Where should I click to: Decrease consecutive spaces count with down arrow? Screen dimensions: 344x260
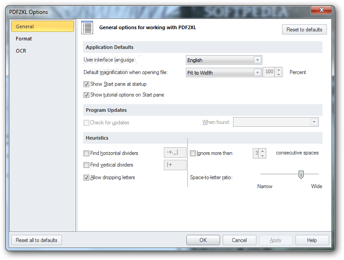click(x=262, y=155)
